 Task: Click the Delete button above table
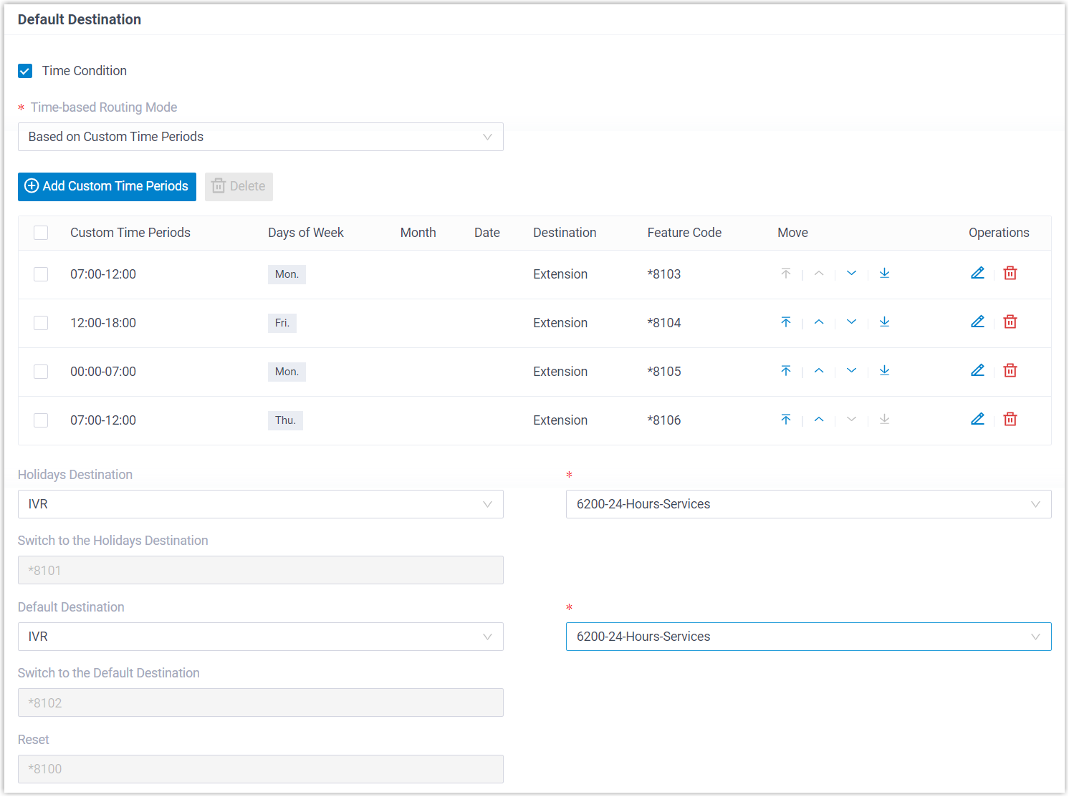239,186
